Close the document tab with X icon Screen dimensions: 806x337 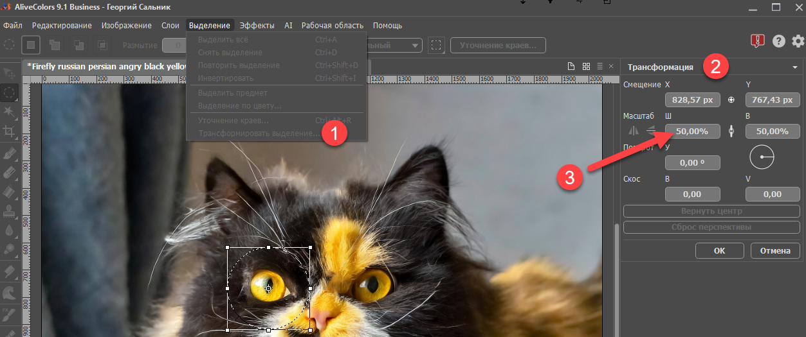[612, 67]
